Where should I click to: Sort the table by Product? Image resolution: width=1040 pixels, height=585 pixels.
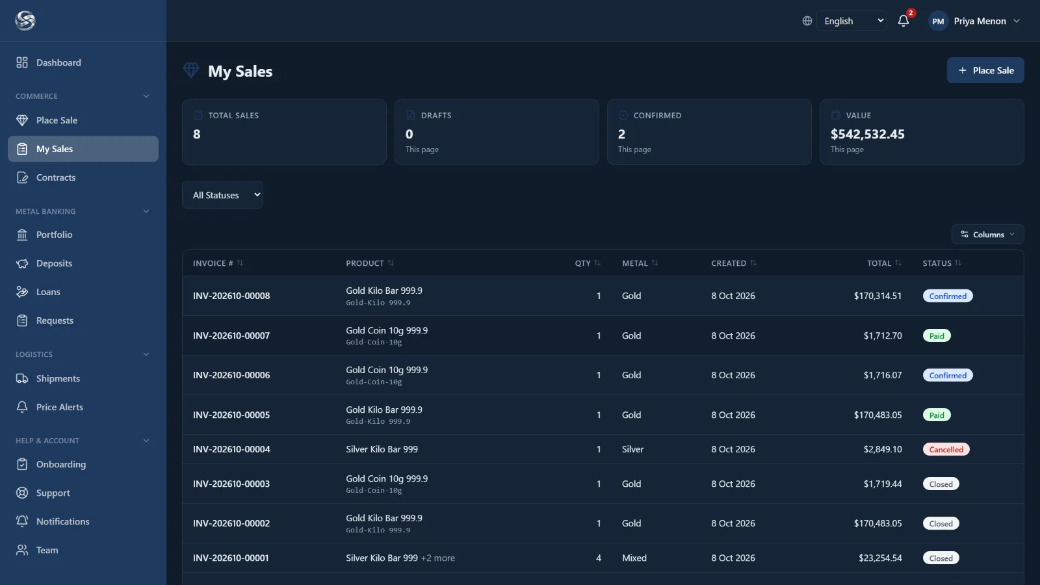click(x=370, y=263)
